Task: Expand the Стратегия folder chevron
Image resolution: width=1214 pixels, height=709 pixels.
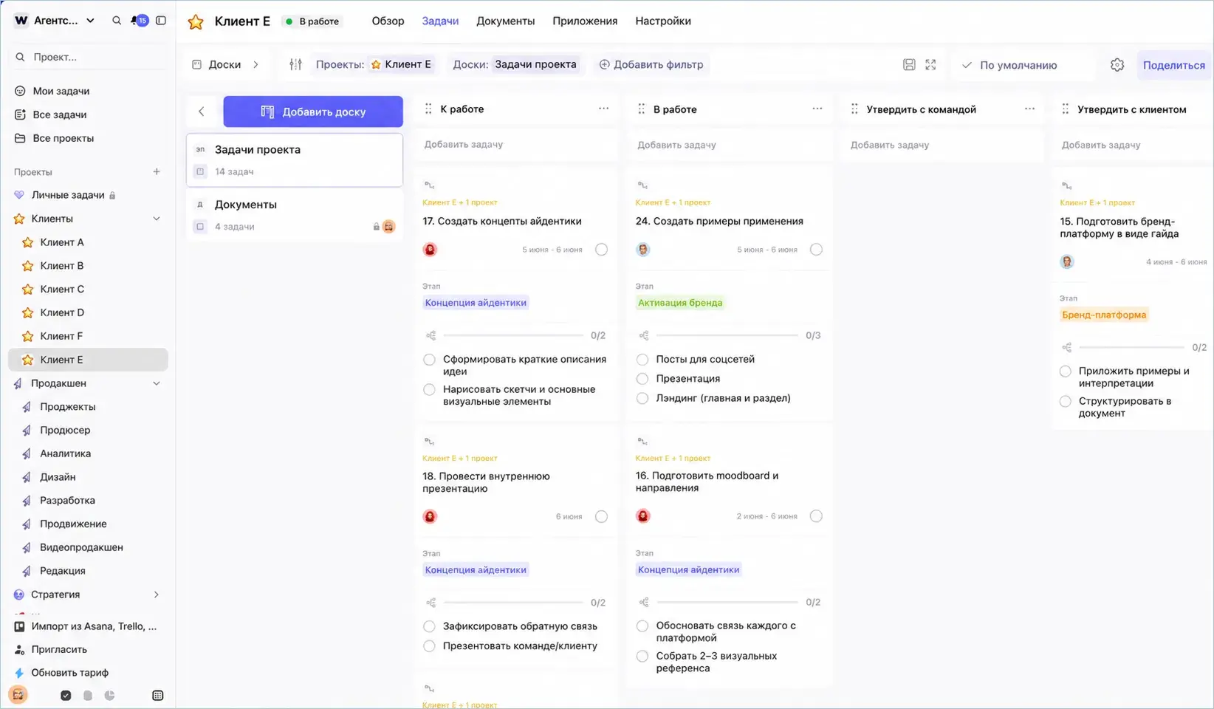Action: click(x=157, y=595)
